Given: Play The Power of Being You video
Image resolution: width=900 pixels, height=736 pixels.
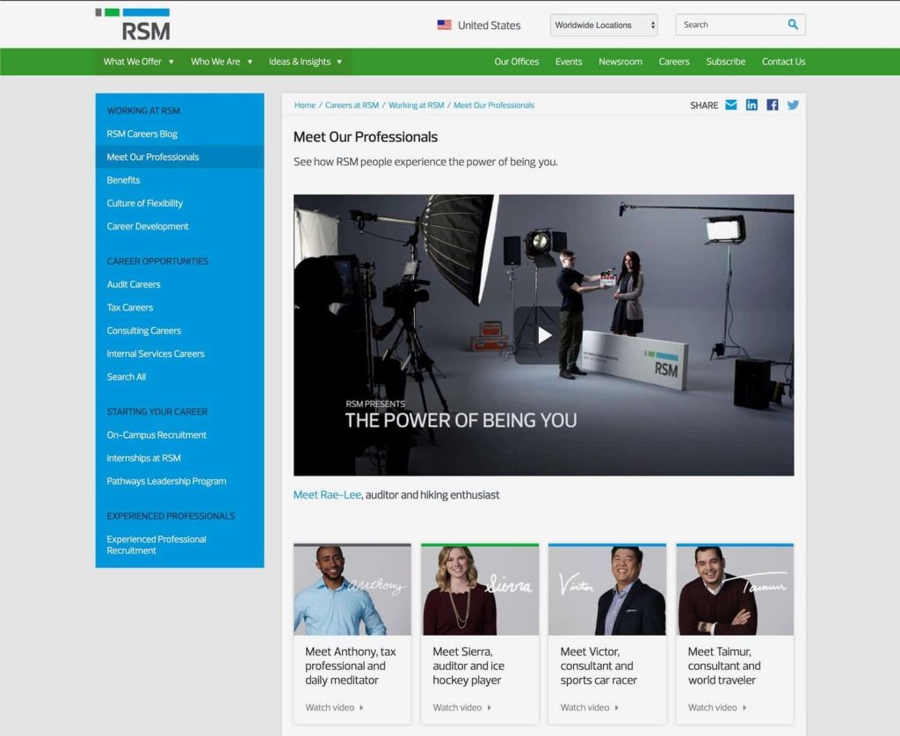Looking at the screenshot, I should 543,335.
